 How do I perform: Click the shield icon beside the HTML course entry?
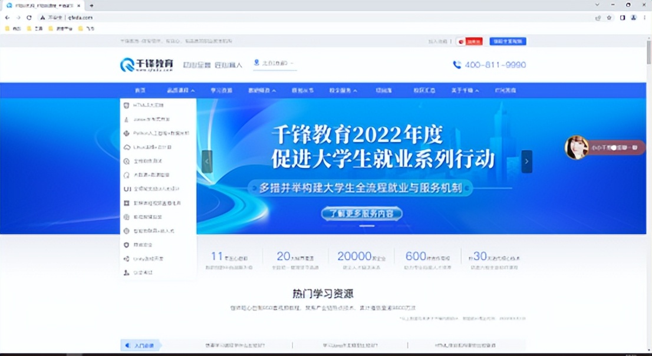pyautogui.click(x=126, y=106)
